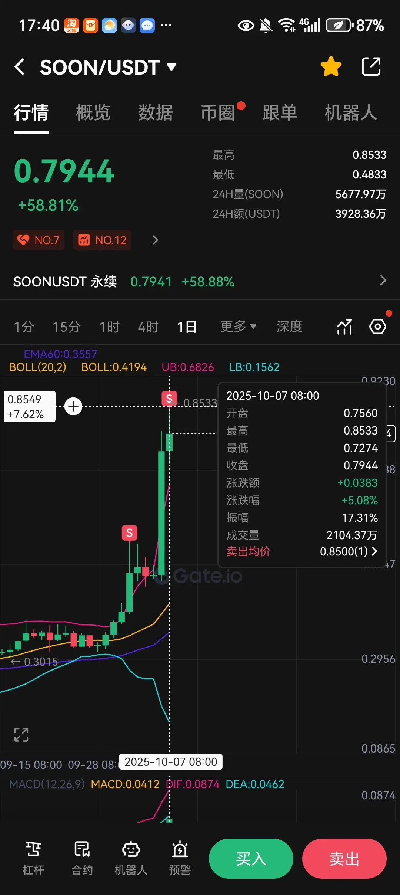
Task: Tap the large 0.7944 price
Action: [x=64, y=171]
